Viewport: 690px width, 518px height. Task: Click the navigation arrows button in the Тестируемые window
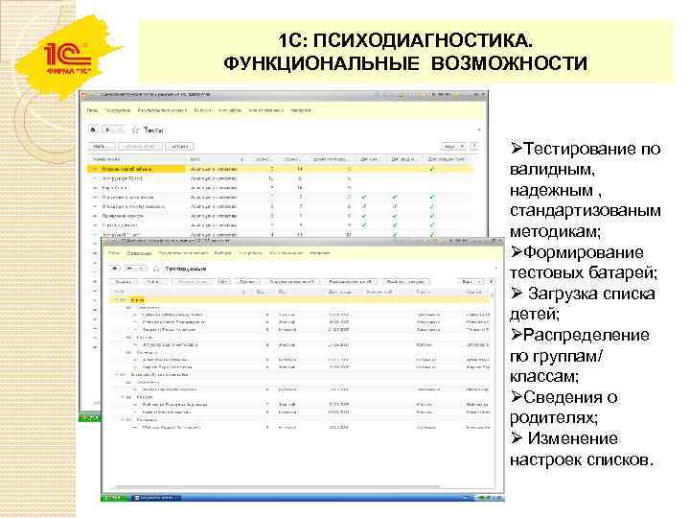pyautogui.click(x=135, y=268)
